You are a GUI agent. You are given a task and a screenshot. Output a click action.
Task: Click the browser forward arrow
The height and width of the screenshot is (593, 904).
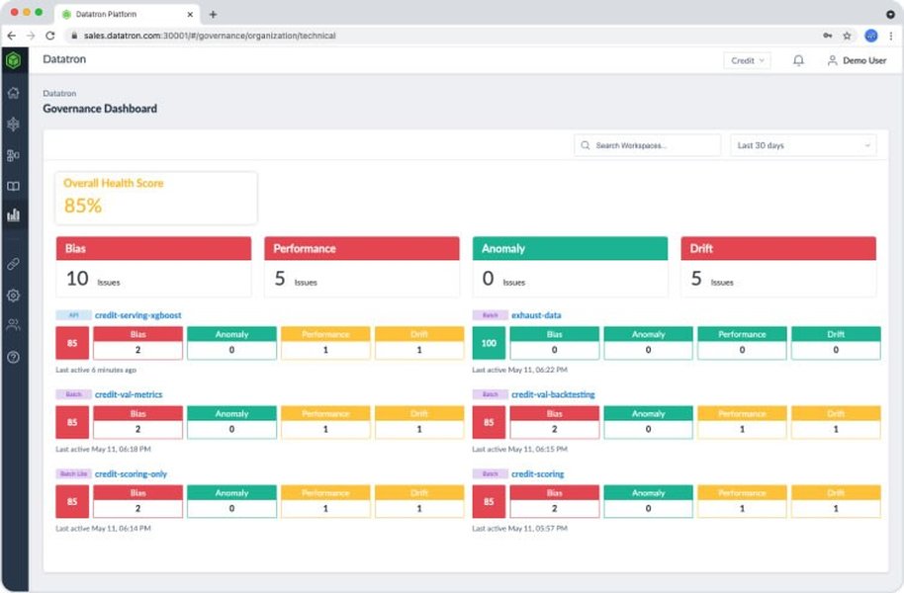click(x=31, y=36)
